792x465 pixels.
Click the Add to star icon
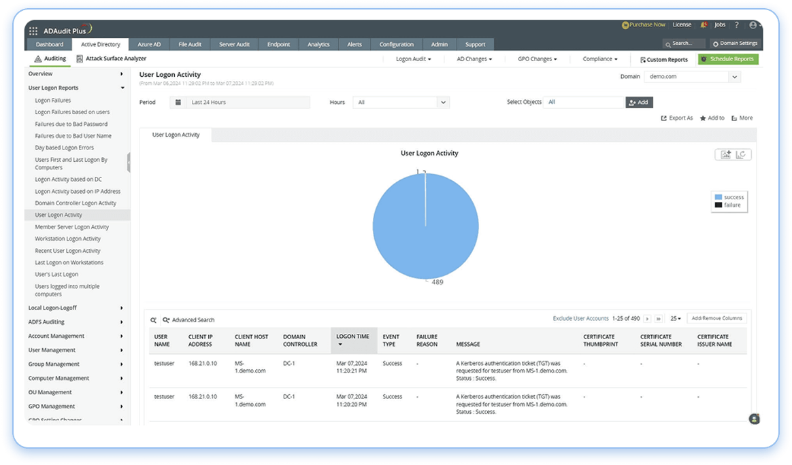point(703,118)
